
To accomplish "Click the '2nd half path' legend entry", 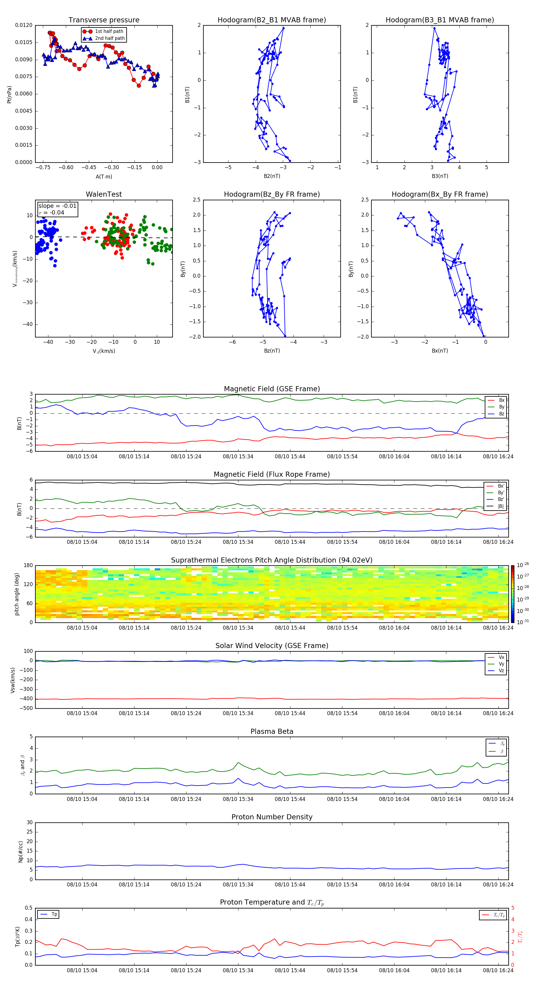I will (104, 38).
